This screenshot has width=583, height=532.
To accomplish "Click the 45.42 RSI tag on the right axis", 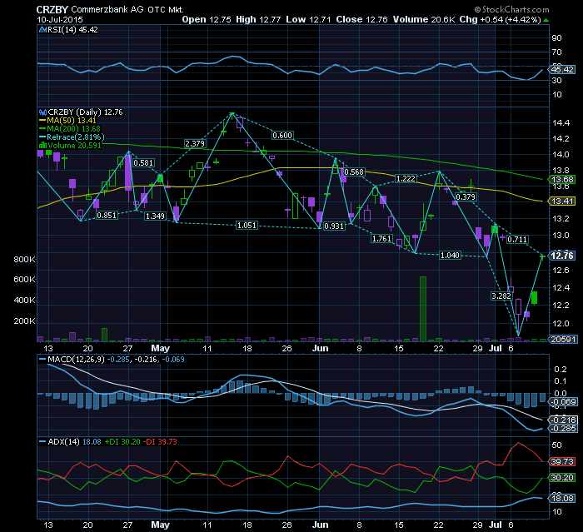I will coord(563,70).
